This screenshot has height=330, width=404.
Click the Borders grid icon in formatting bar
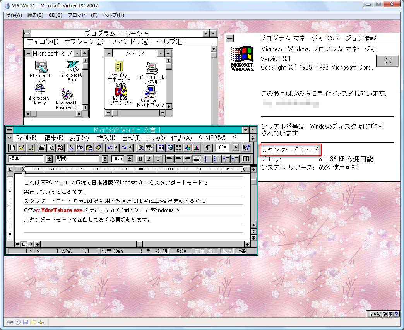[247, 159]
